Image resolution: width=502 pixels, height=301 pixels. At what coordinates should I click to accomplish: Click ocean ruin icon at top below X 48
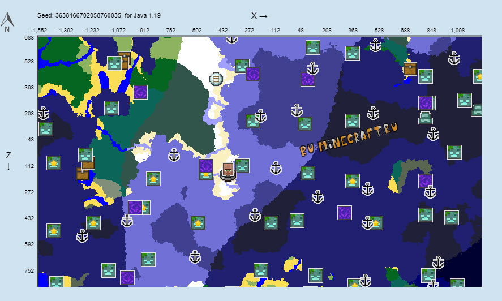pyautogui.click(x=313, y=48)
